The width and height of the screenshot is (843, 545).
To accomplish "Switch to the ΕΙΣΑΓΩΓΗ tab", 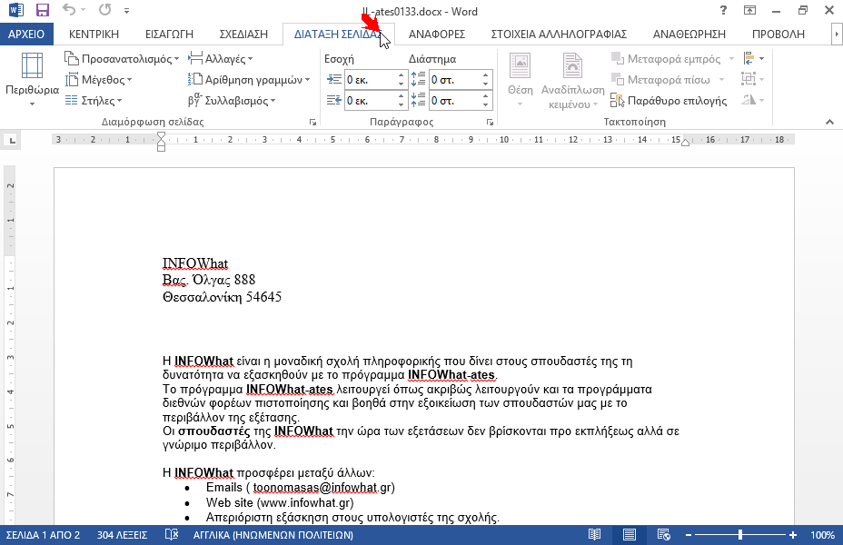I will [169, 35].
